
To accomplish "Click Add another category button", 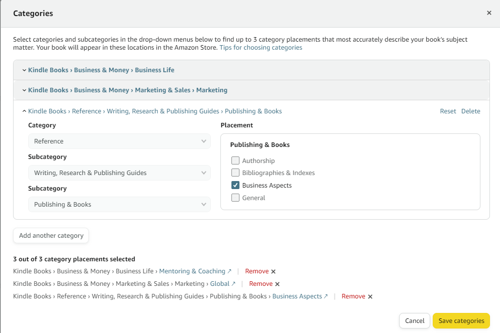I will [x=51, y=236].
